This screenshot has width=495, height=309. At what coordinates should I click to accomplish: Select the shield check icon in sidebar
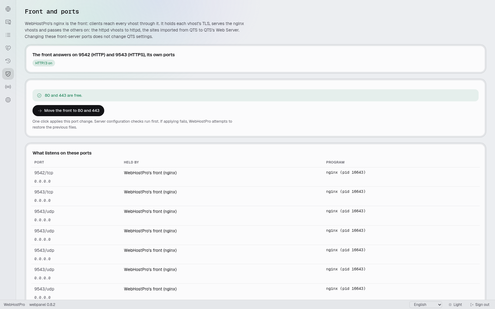click(8, 74)
